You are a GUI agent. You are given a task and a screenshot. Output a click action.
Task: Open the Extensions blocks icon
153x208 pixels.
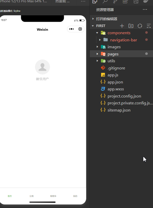[125, 2]
